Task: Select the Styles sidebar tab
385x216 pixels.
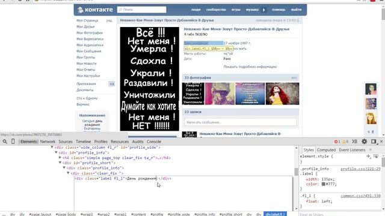Action: (x=309, y=150)
